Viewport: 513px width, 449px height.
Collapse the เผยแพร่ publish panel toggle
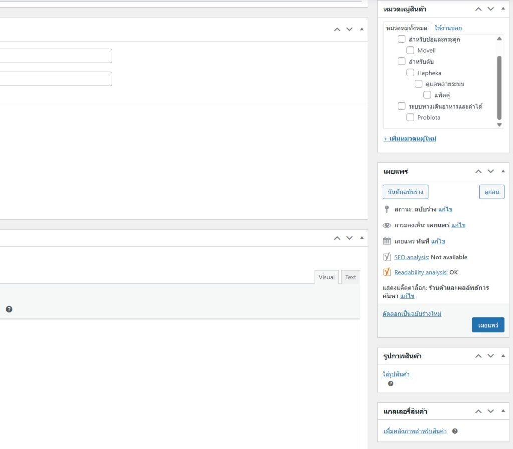503,171
